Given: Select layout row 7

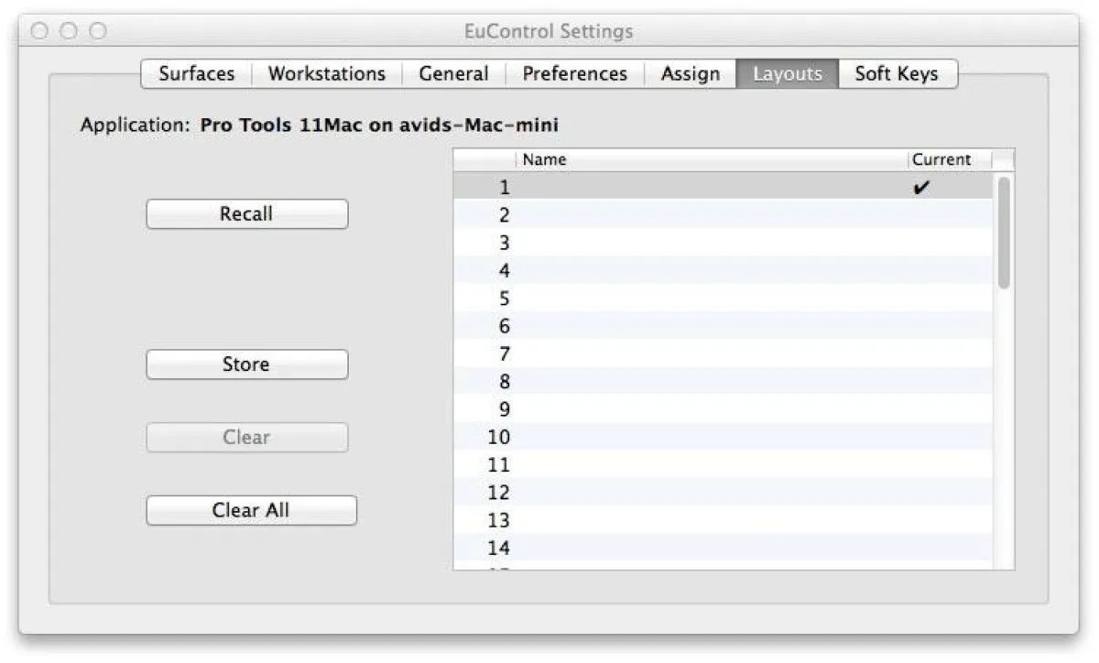Looking at the screenshot, I should pyautogui.click(x=723, y=353).
